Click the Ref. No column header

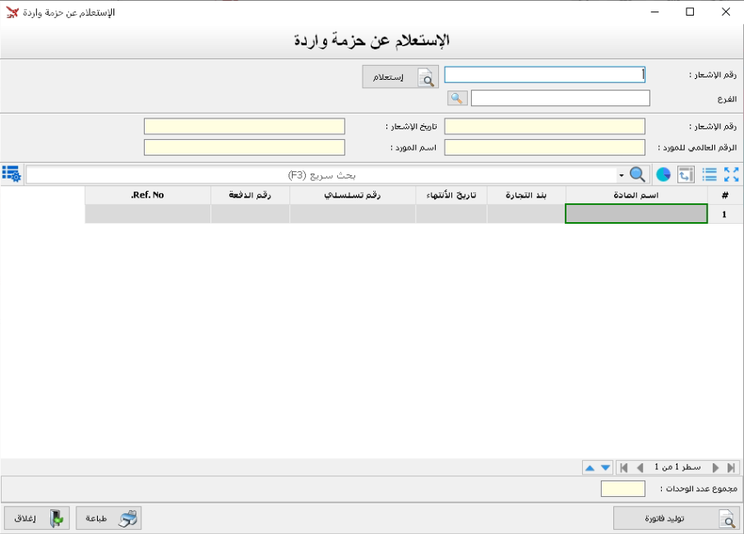[x=148, y=196]
